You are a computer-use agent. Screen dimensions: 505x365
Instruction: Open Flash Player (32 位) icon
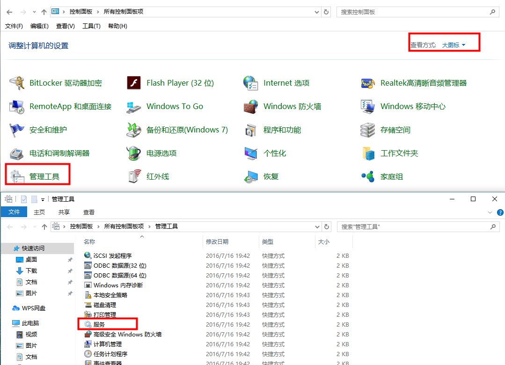(134, 83)
